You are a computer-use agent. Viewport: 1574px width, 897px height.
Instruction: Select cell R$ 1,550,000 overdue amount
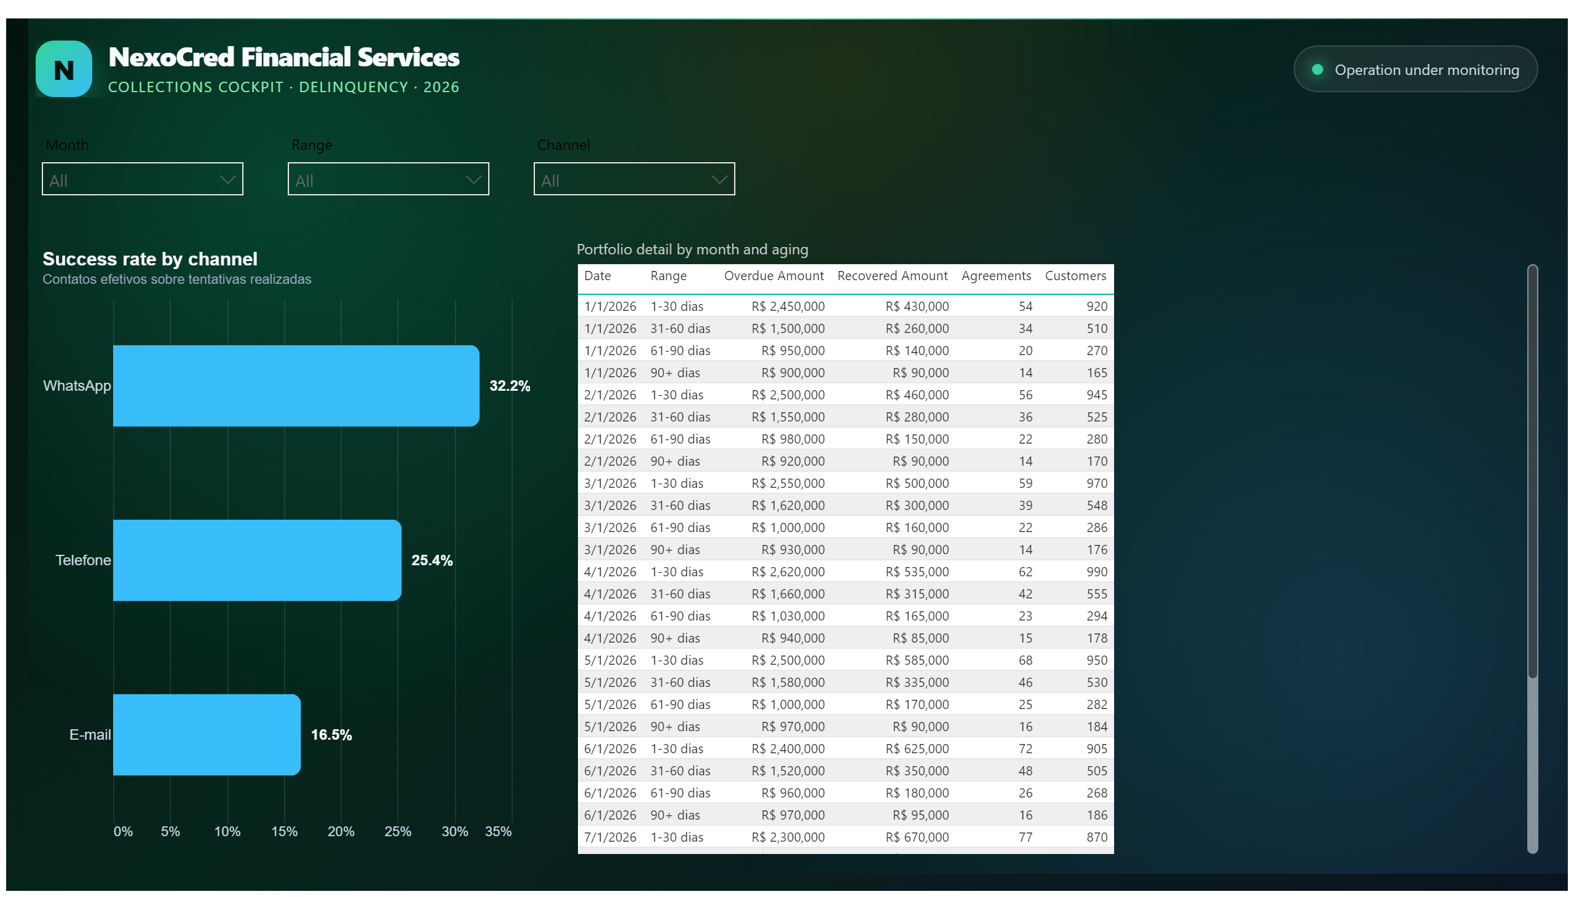(788, 417)
